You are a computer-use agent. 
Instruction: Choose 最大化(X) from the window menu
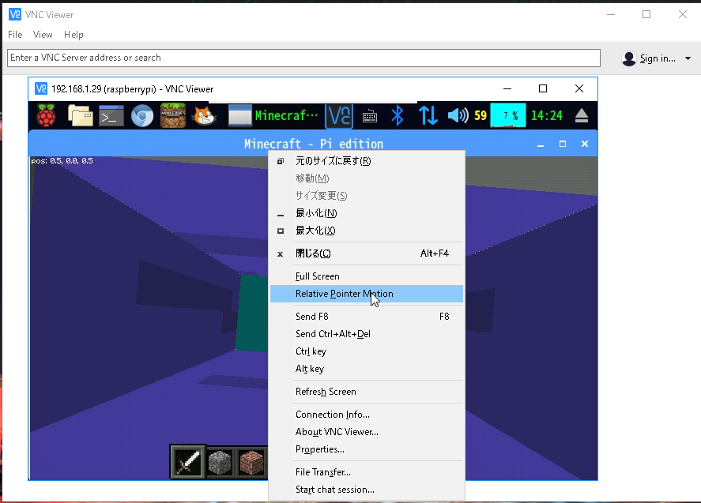pos(367,231)
